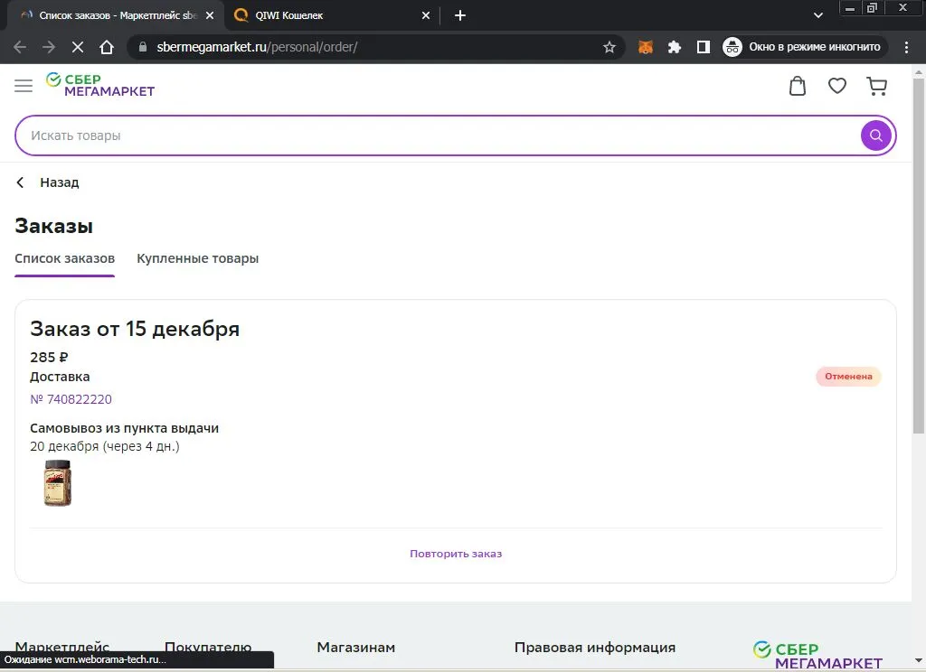Switch to Список заказов browser tab
Screen dimensions: 926x672
pyautogui.click(x=116, y=16)
